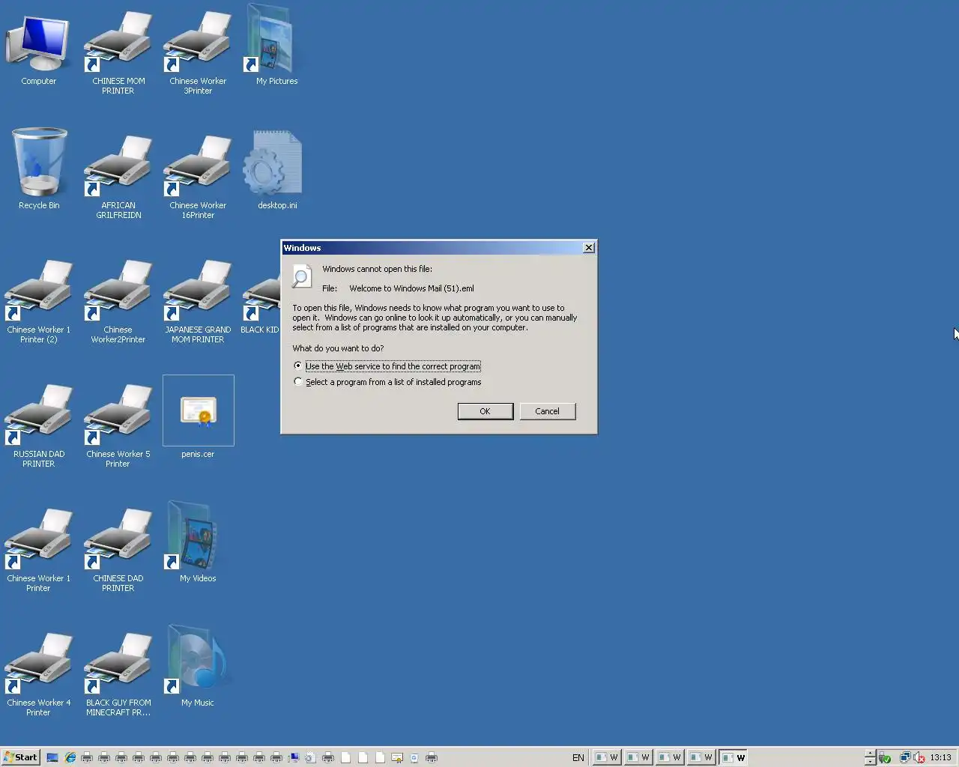Click Safely Remove Hardware tray icon
This screenshot has height=767, width=959.
[x=884, y=758]
